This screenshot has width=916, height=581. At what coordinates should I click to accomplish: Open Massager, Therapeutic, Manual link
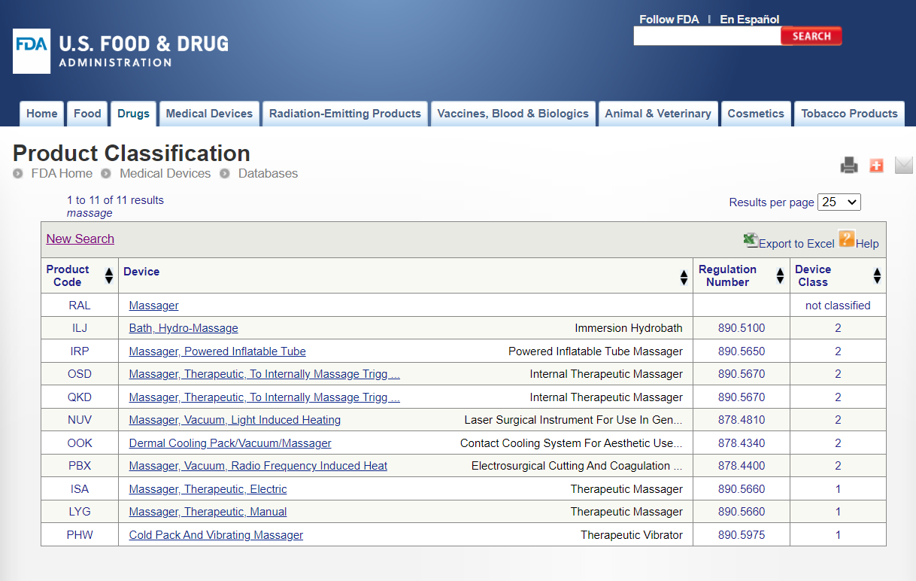point(208,512)
